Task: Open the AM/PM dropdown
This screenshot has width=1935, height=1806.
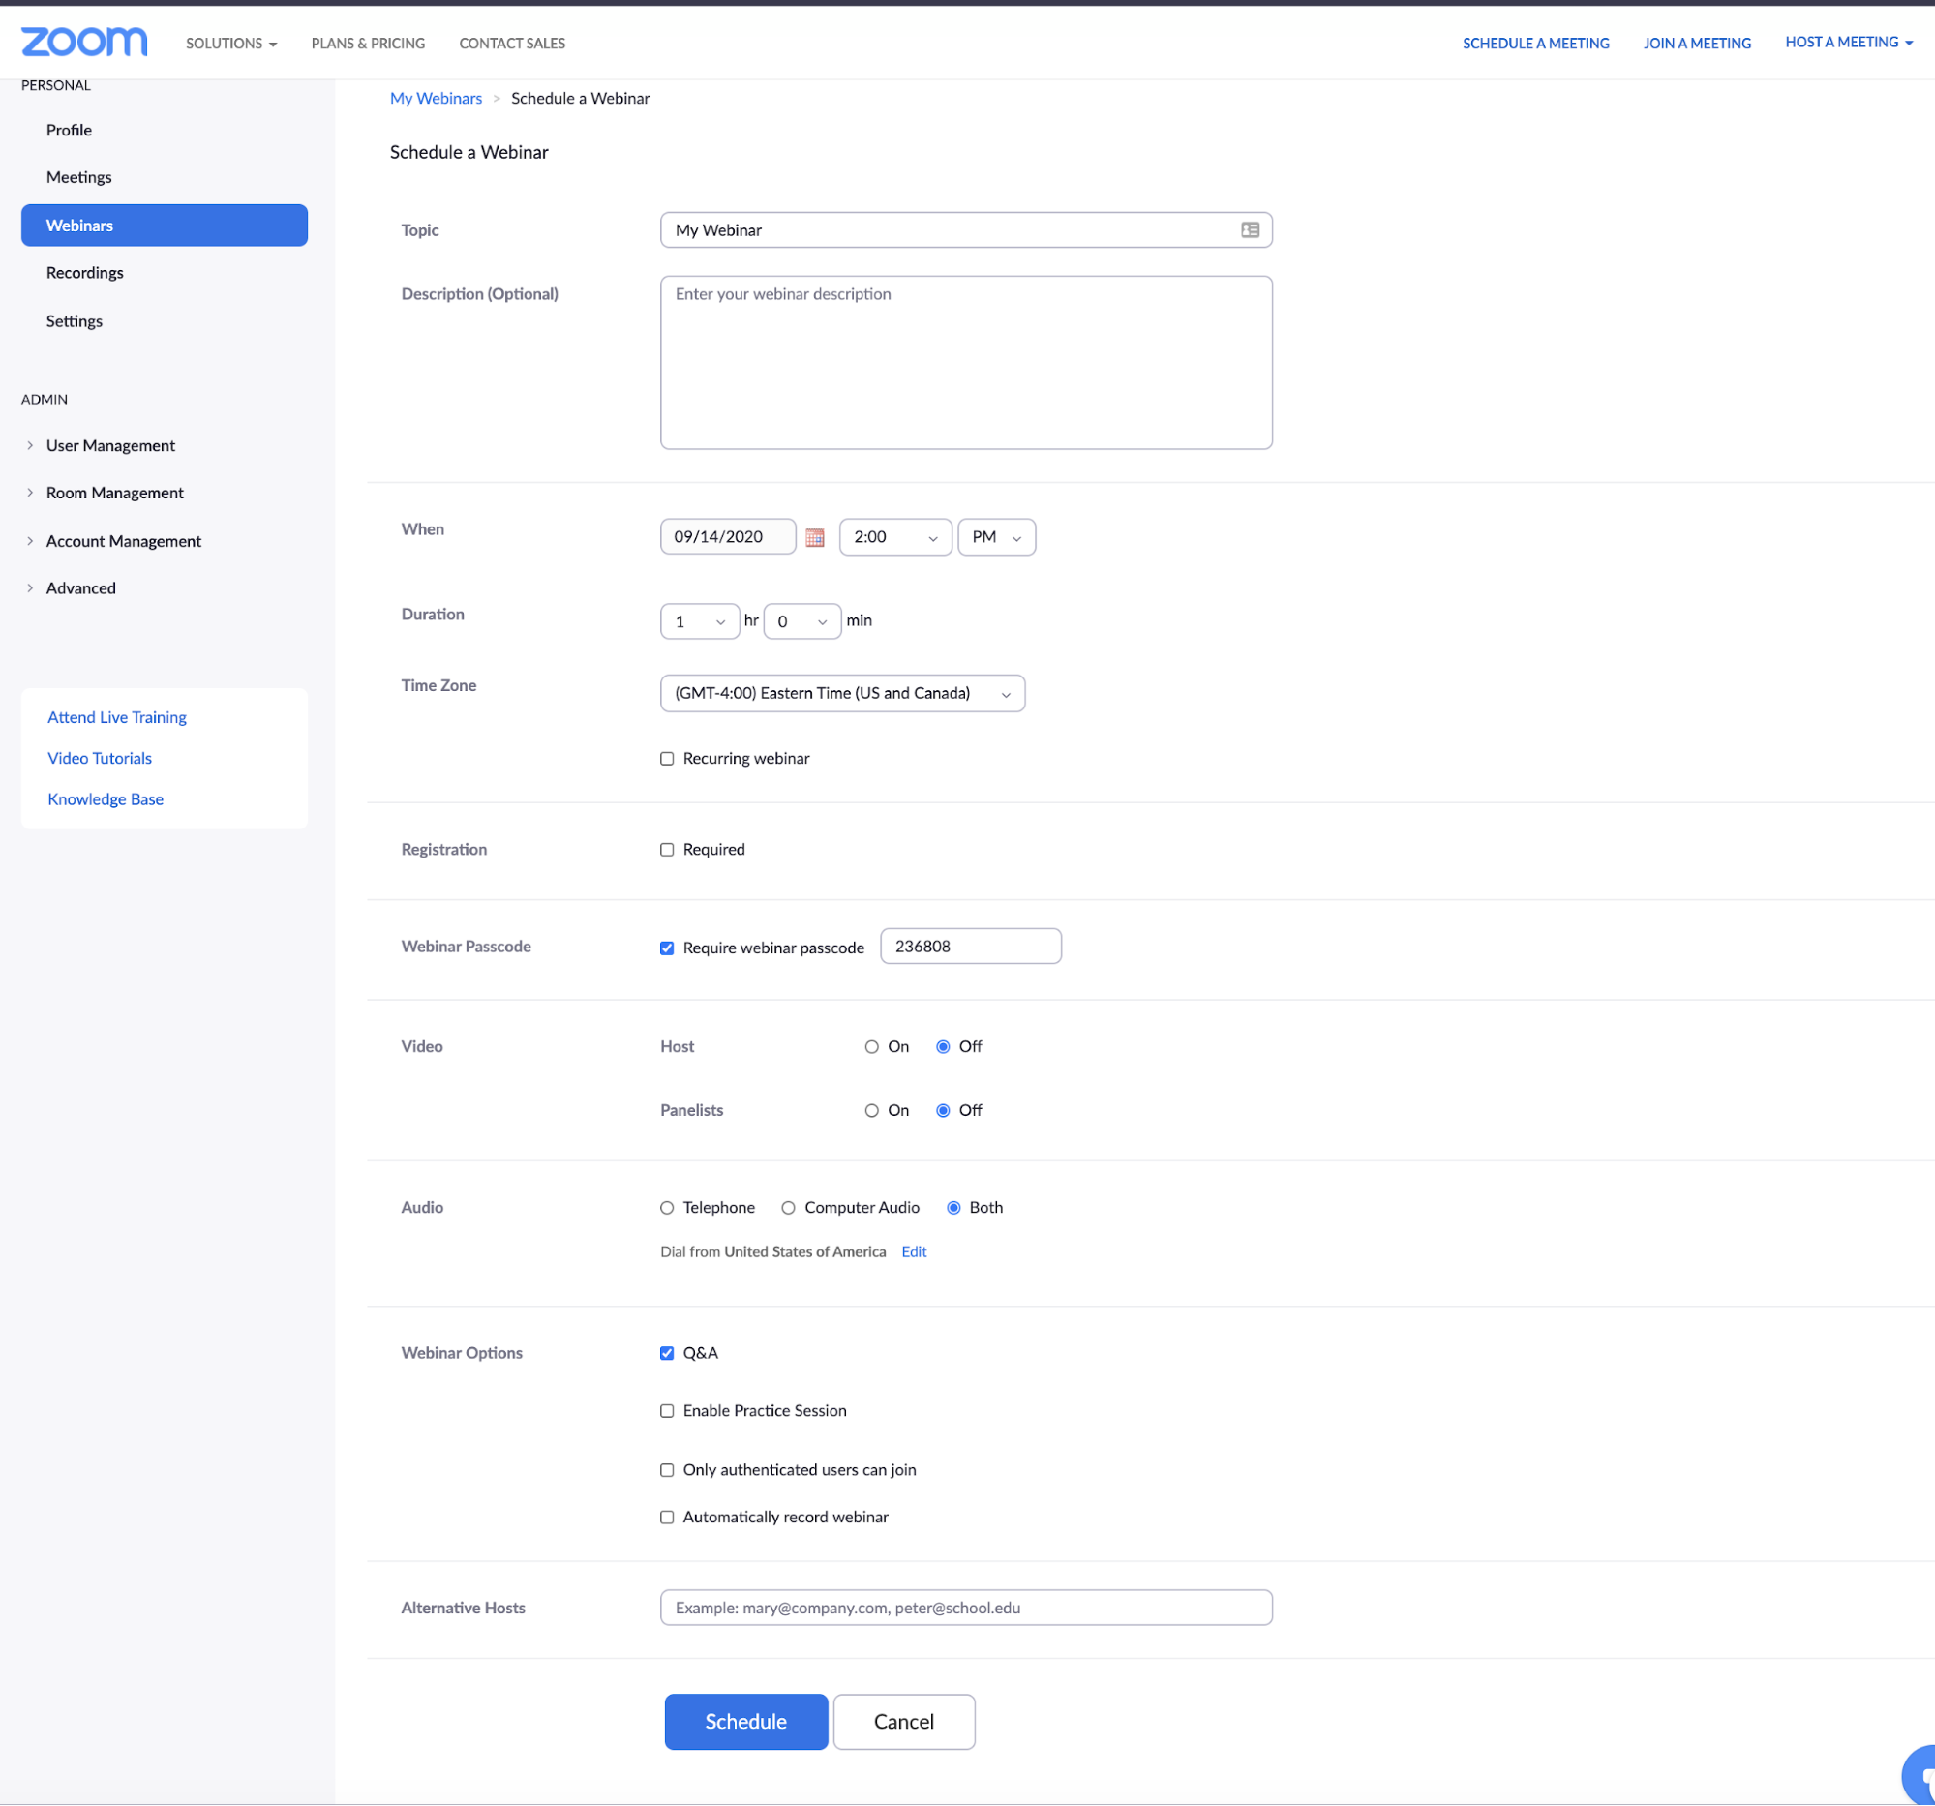Action: (996, 536)
